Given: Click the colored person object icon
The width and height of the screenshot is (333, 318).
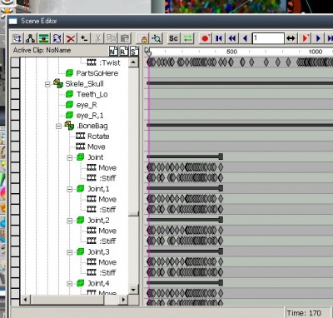Looking at the screenshot, I should (144, 38).
